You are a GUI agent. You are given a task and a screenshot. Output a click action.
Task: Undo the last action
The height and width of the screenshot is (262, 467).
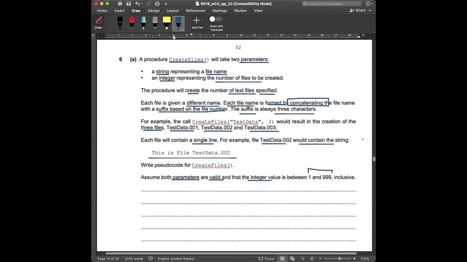[x=137, y=4]
